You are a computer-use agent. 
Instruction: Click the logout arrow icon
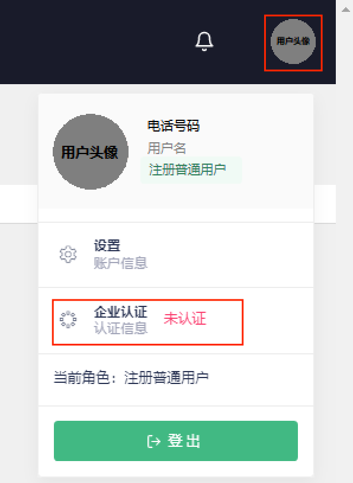(x=154, y=441)
